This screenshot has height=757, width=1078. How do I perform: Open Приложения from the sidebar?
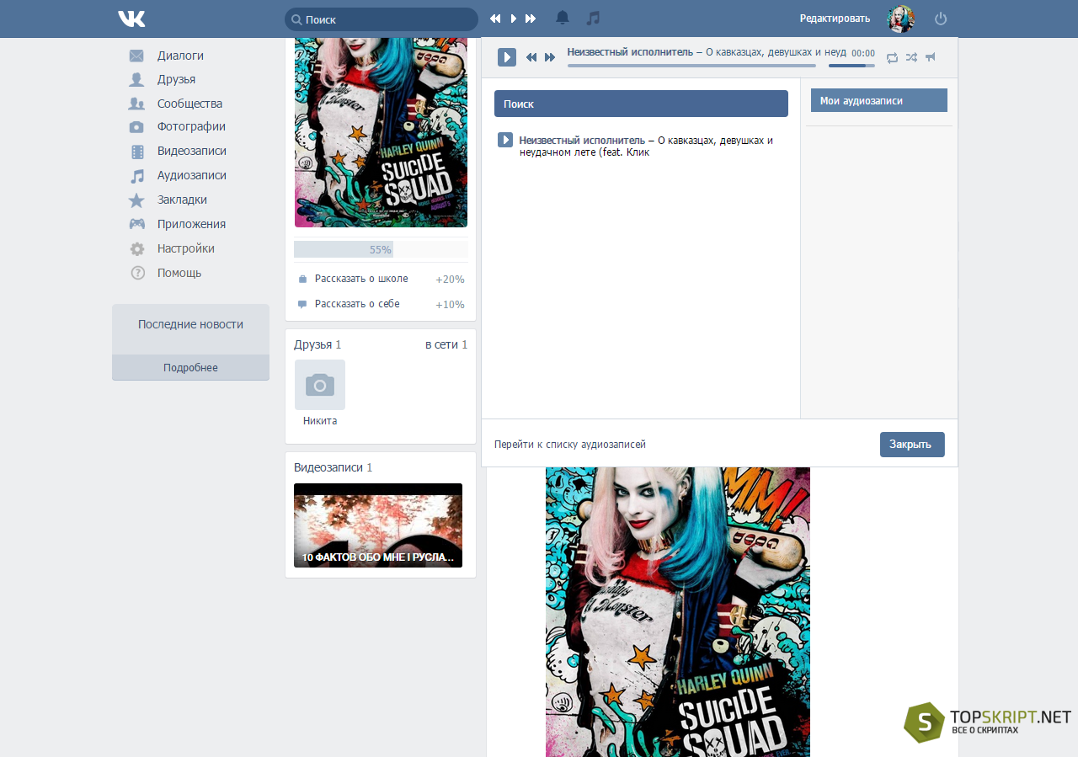pos(191,224)
